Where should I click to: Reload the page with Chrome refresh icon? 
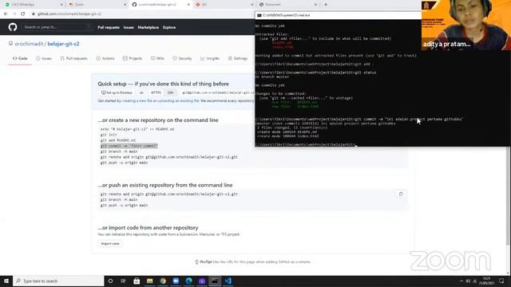click(x=23, y=14)
